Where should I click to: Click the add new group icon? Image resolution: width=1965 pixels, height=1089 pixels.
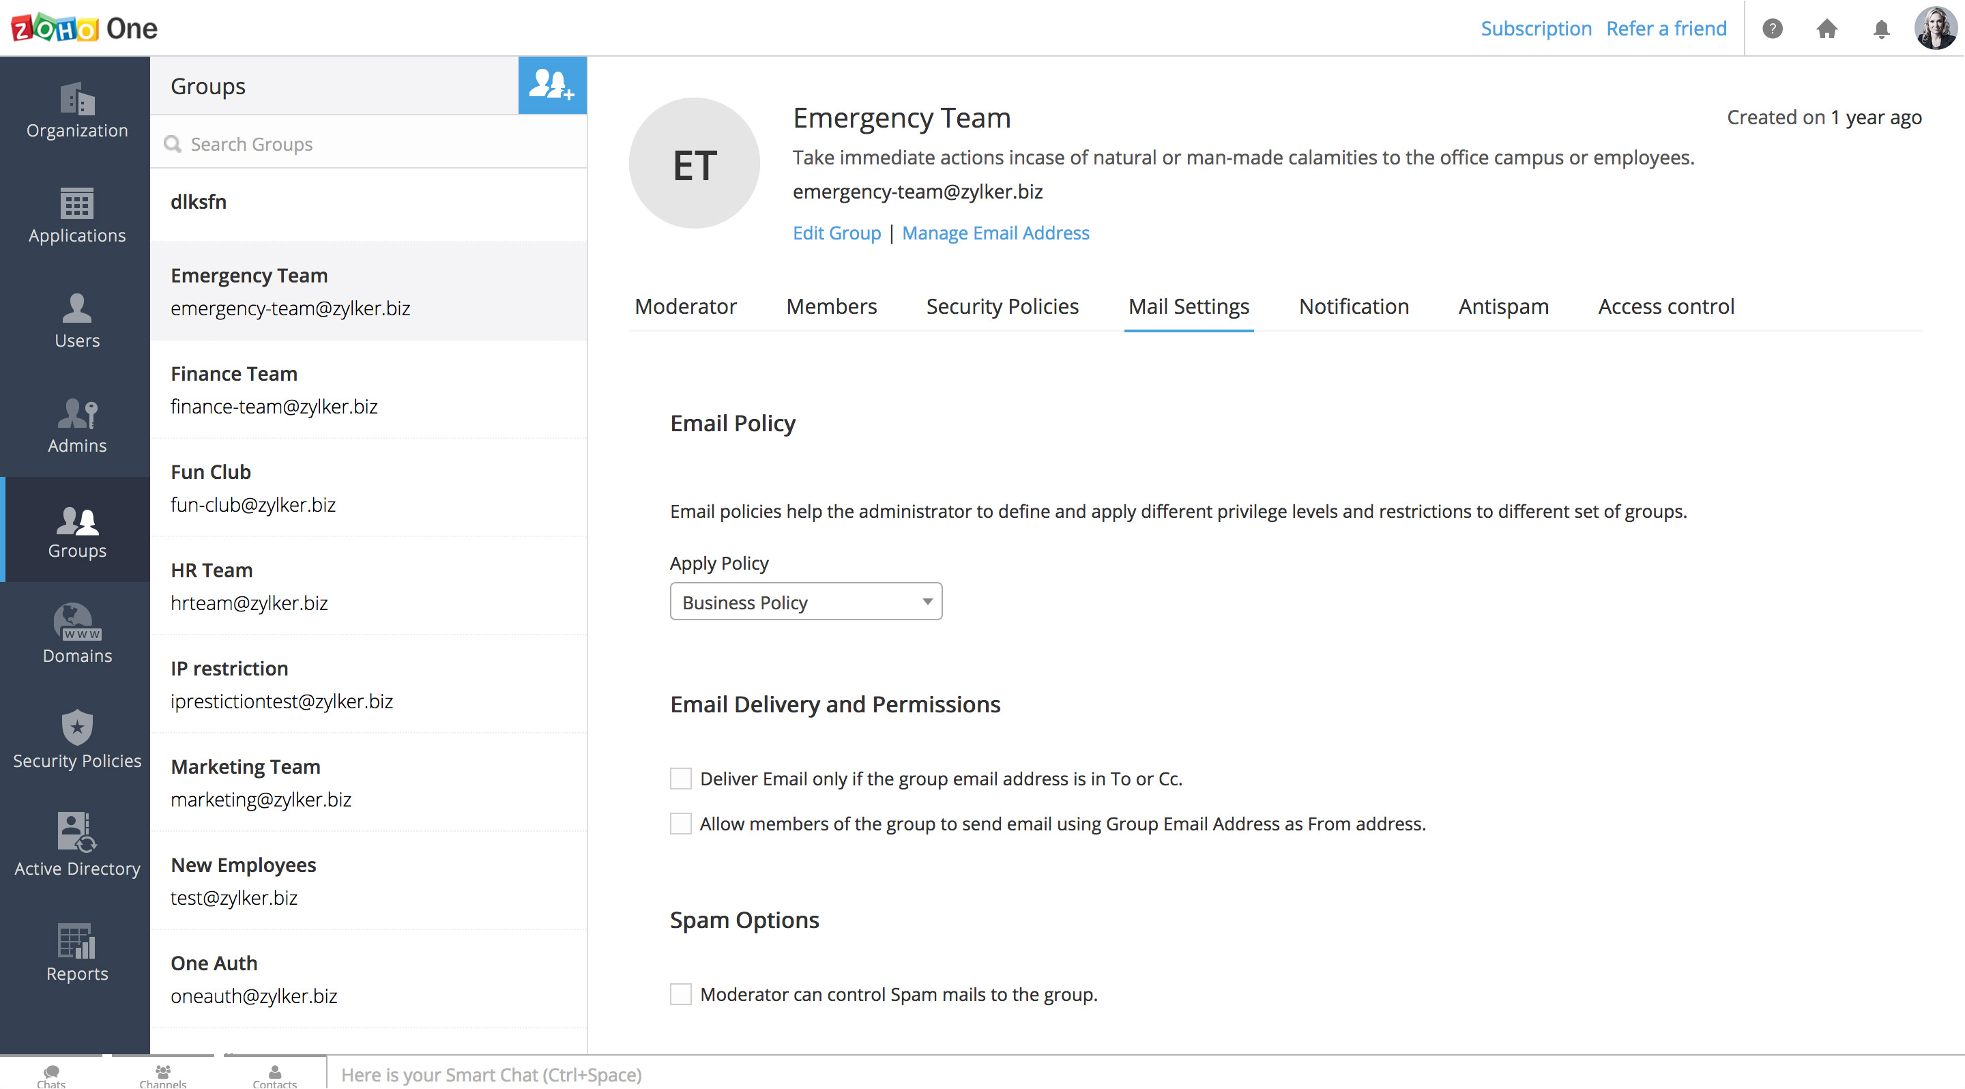pos(551,85)
